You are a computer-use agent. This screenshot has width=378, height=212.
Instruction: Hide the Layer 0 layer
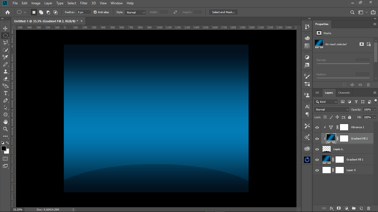click(x=317, y=170)
